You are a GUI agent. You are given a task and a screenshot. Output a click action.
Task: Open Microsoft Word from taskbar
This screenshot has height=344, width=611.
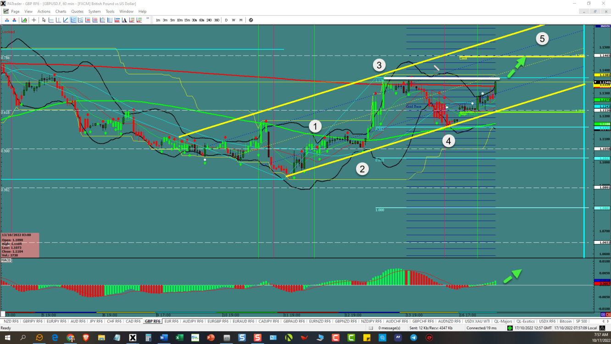pos(164,338)
